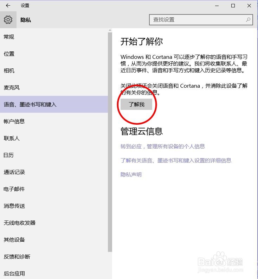Select 语音、墨迹书写和键入 in sidebar
The height and width of the screenshot is (279, 258).
click(x=54, y=104)
